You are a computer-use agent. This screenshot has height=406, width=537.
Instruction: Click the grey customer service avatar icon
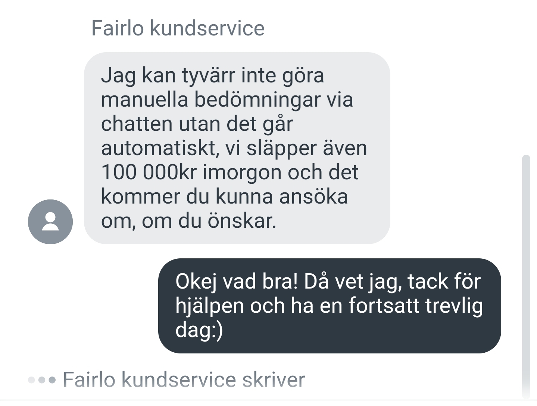click(x=50, y=222)
